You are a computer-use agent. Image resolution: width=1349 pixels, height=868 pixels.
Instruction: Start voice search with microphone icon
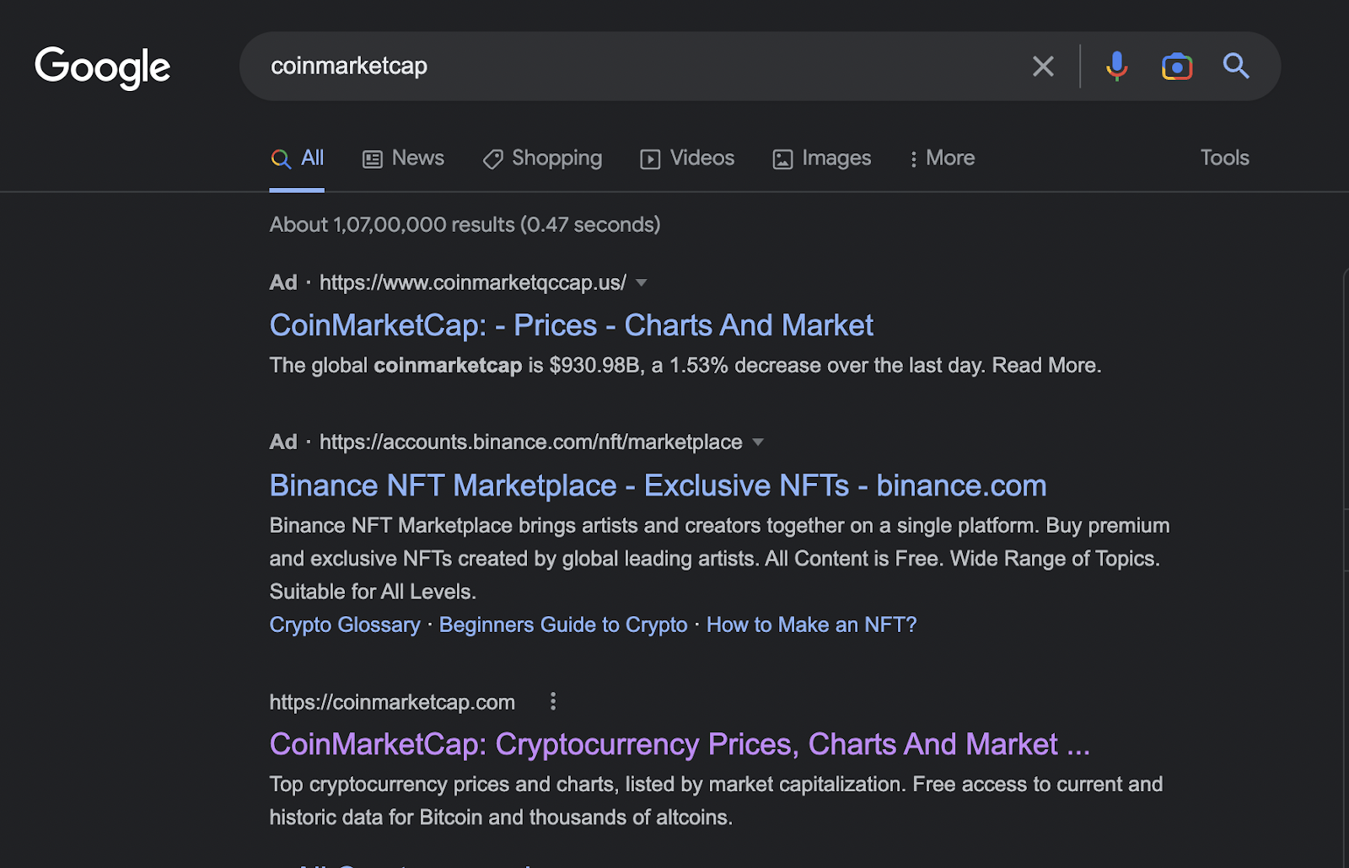(1116, 66)
